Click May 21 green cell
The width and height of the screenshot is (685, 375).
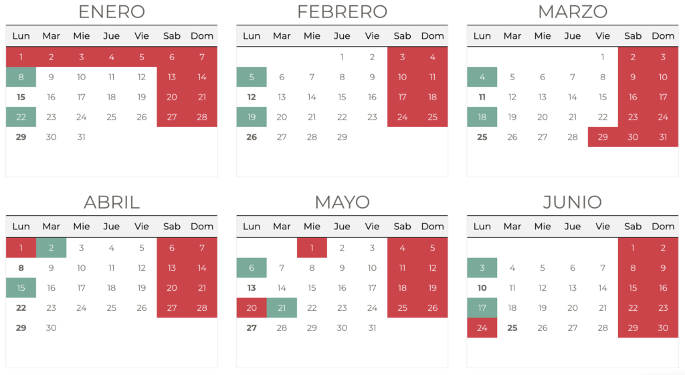coord(282,307)
